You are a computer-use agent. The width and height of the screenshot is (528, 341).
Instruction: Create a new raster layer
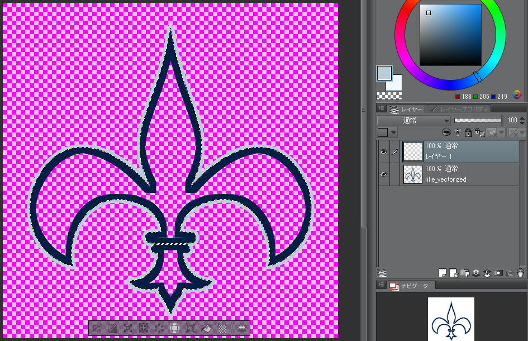(443, 273)
